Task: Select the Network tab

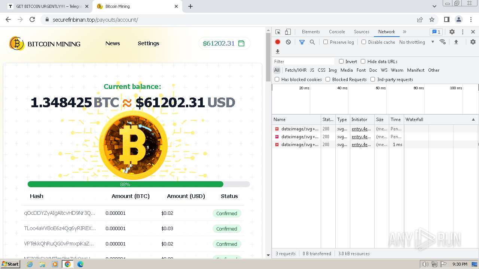Action: (387, 32)
